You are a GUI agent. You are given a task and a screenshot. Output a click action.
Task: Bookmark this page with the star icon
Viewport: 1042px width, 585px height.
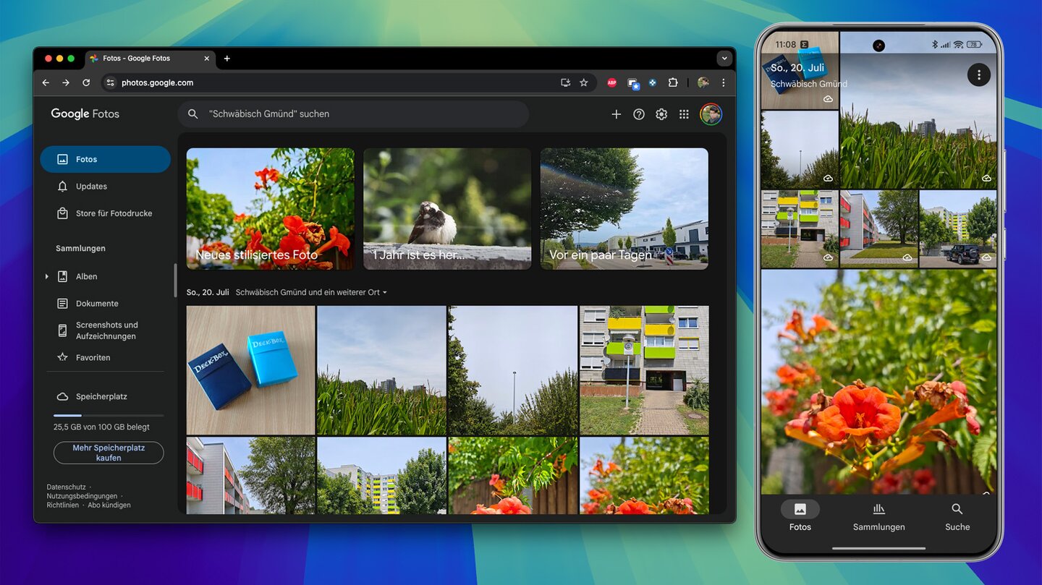tap(584, 82)
